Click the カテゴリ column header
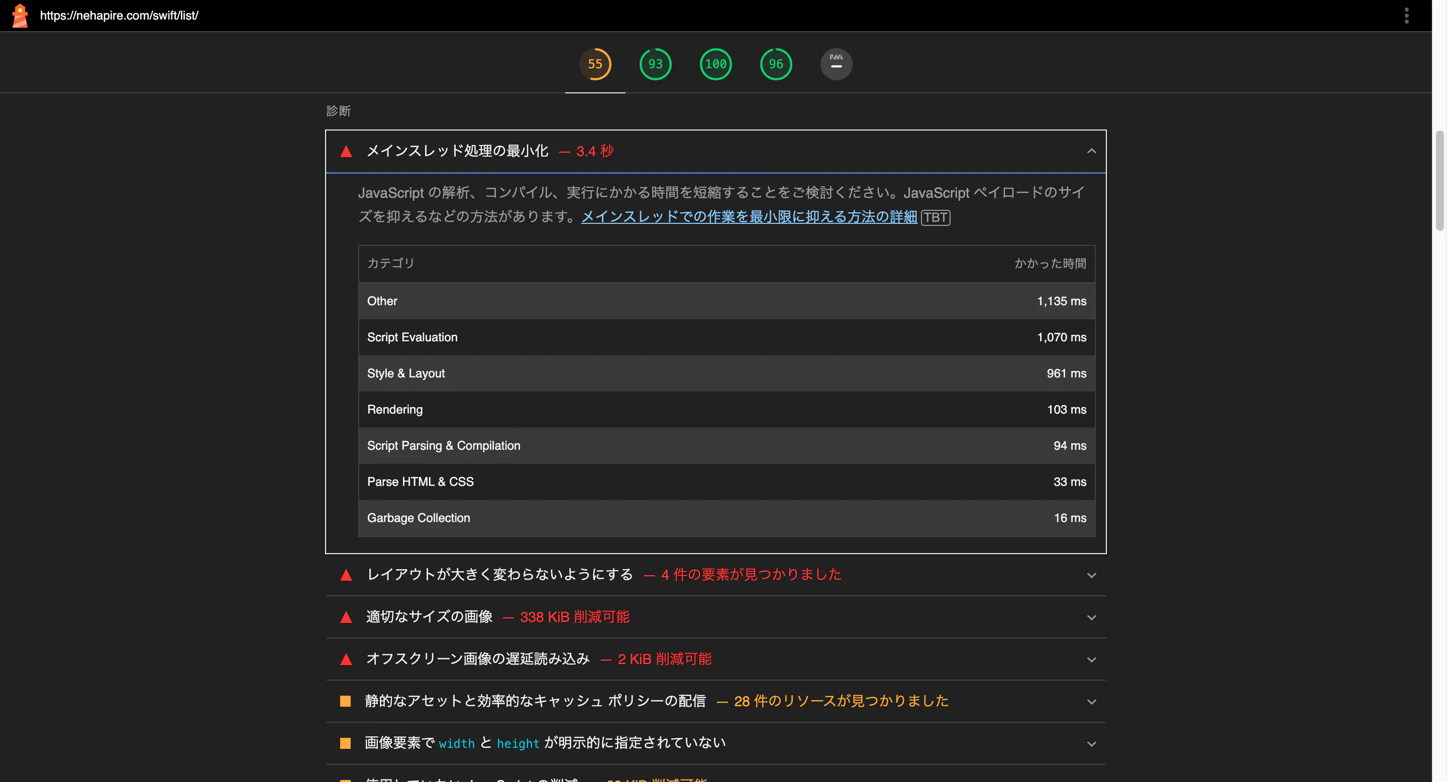1447x782 pixels. [390, 263]
